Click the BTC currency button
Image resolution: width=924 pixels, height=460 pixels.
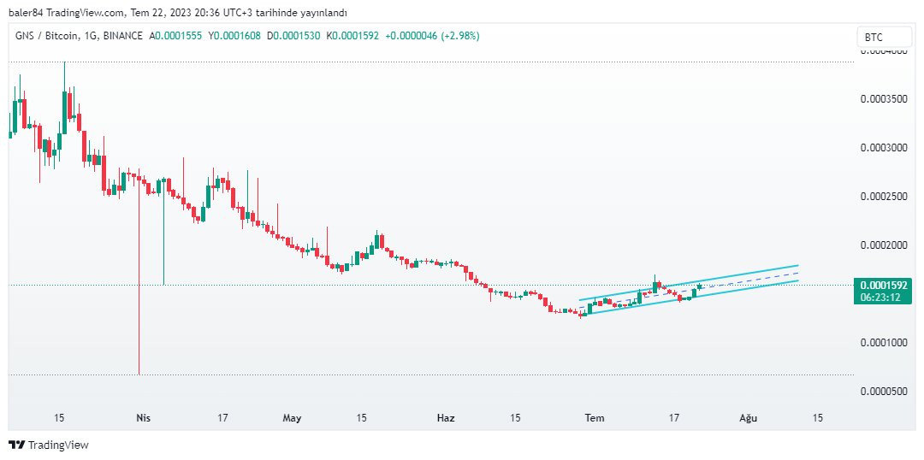coord(884,37)
